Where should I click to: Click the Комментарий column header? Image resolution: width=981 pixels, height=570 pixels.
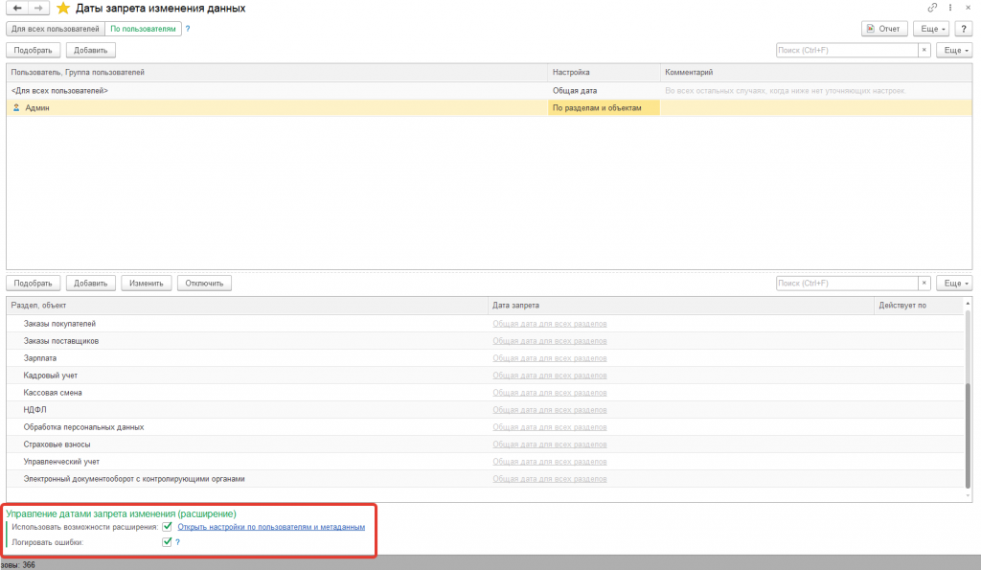point(816,73)
